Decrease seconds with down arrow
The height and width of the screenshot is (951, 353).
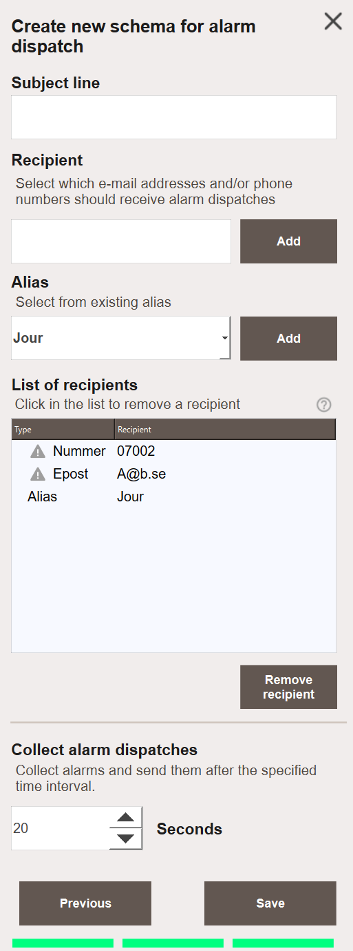tap(125, 839)
